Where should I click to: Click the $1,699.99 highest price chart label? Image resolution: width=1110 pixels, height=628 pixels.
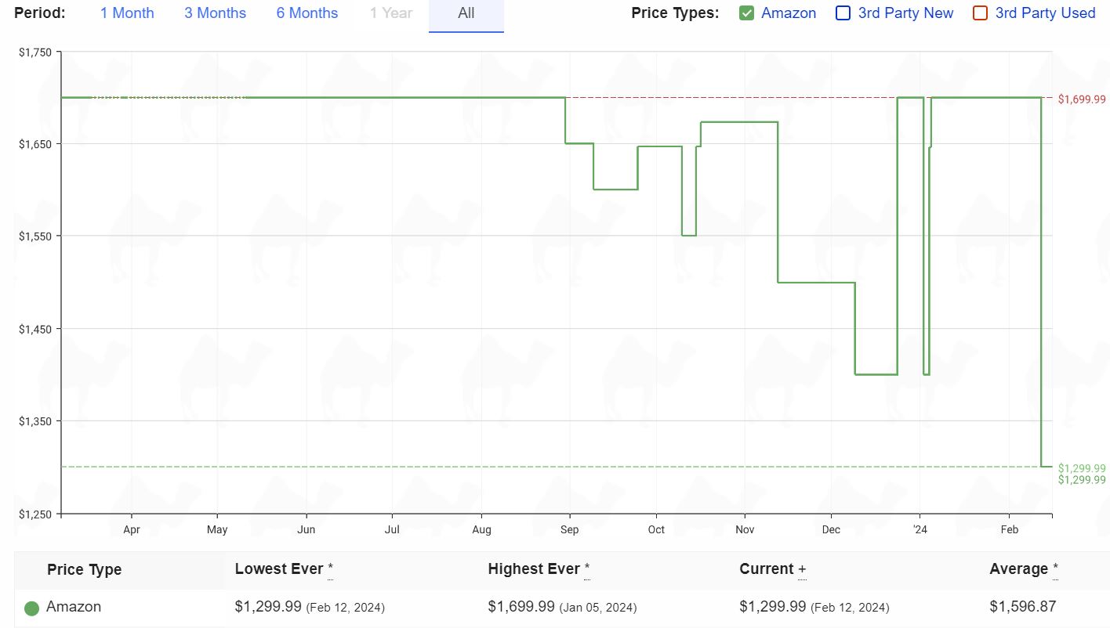pyautogui.click(x=1082, y=99)
